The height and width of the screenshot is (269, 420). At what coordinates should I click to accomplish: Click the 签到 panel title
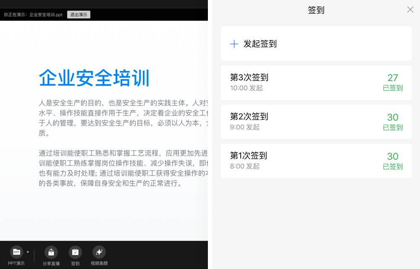pyautogui.click(x=316, y=10)
